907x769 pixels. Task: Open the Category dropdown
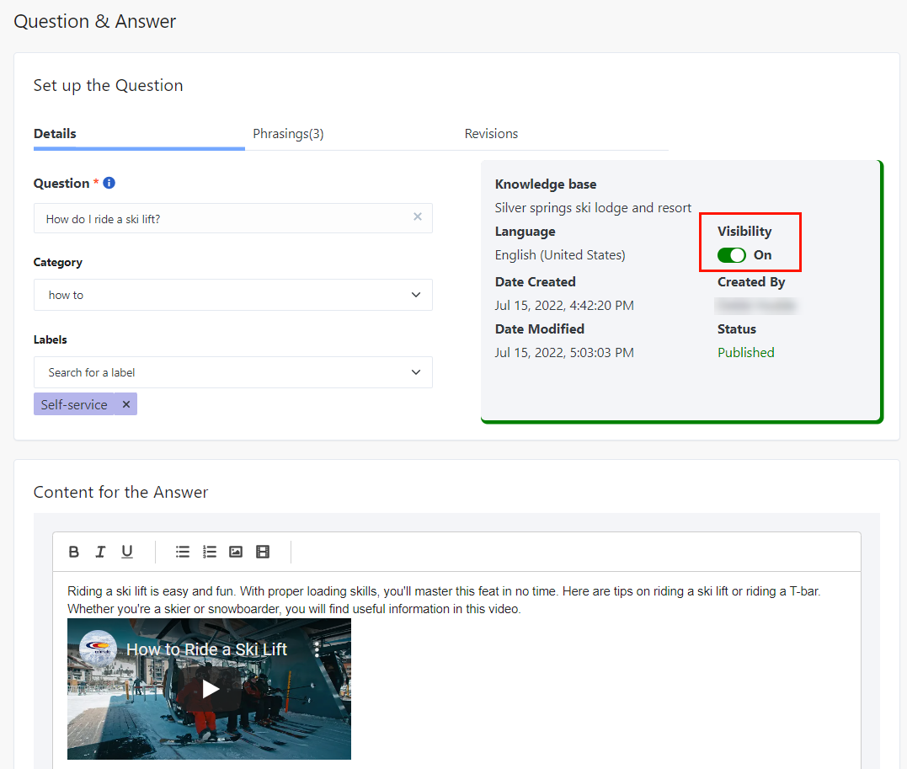click(233, 295)
